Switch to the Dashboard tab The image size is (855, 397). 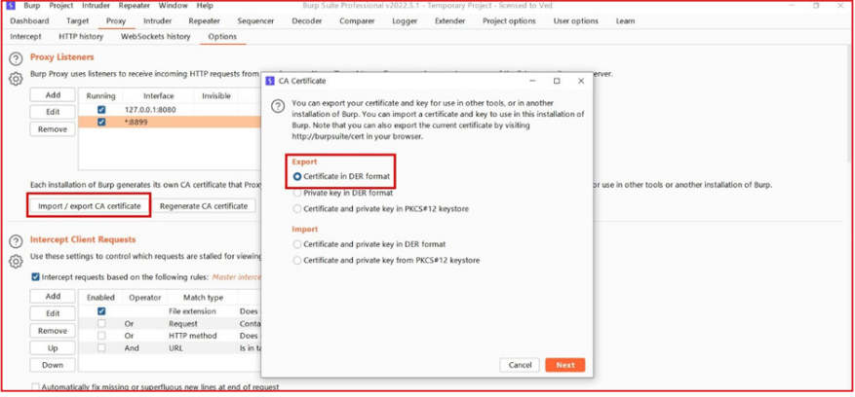[x=29, y=21]
